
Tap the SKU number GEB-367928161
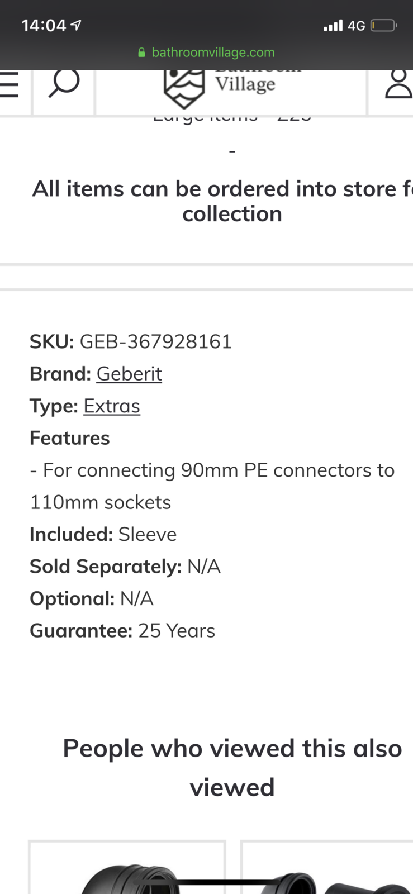[155, 341]
